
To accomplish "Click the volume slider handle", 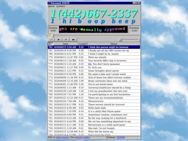I will pyautogui.click(x=139, y=39).
